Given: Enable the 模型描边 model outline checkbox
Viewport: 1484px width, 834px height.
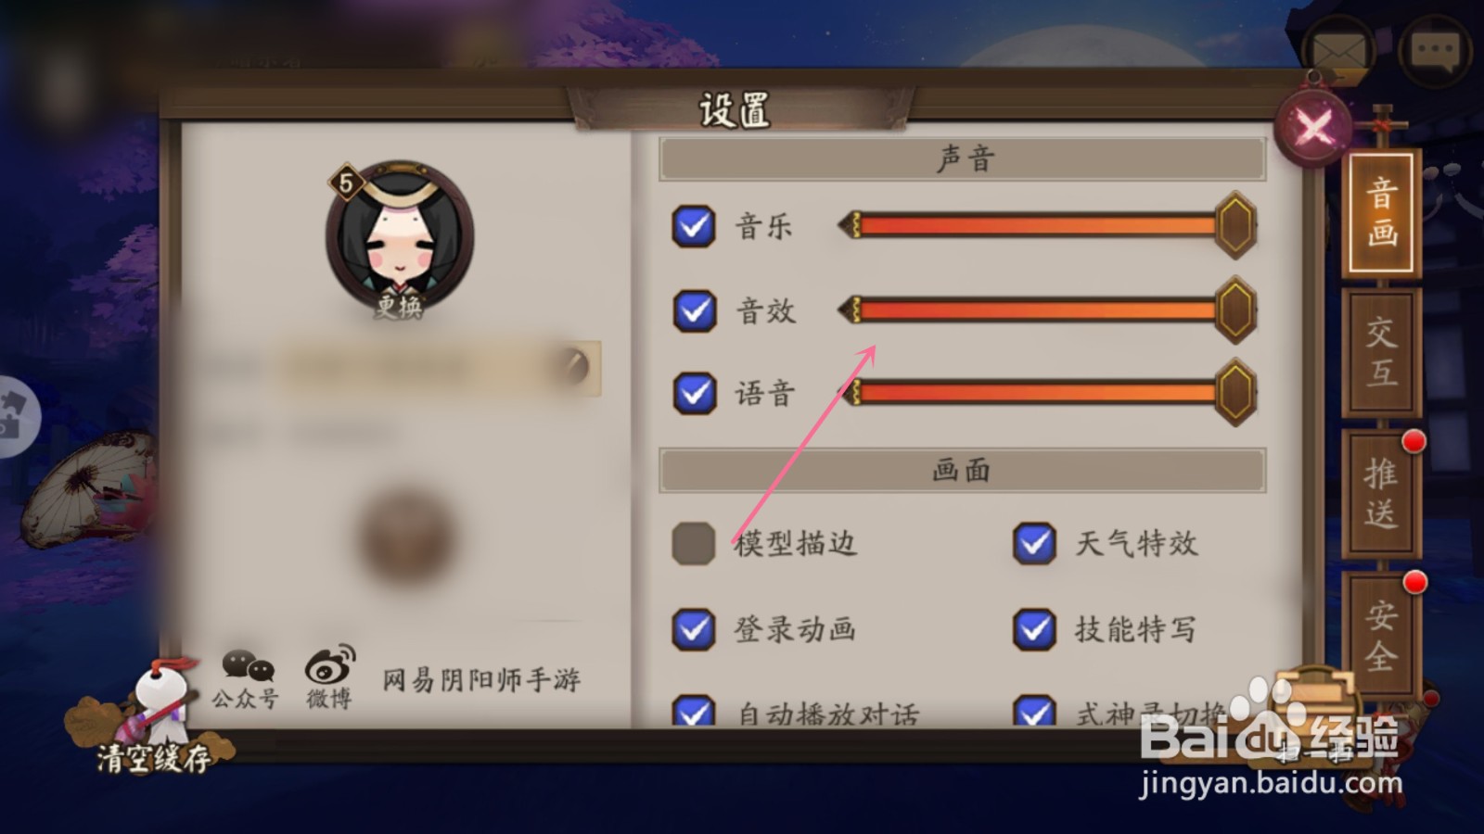Looking at the screenshot, I should tap(693, 543).
